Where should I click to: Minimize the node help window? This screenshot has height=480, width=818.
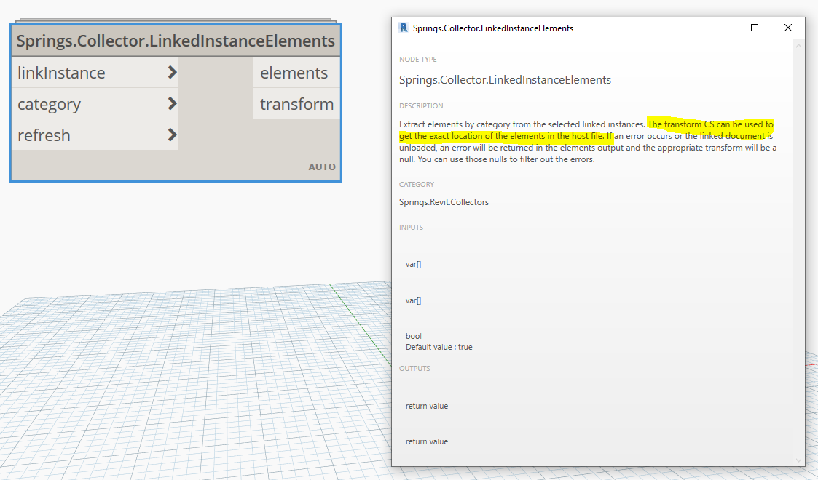[x=722, y=28]
